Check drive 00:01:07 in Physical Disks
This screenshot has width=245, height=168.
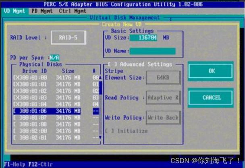[x=16, y=118]
